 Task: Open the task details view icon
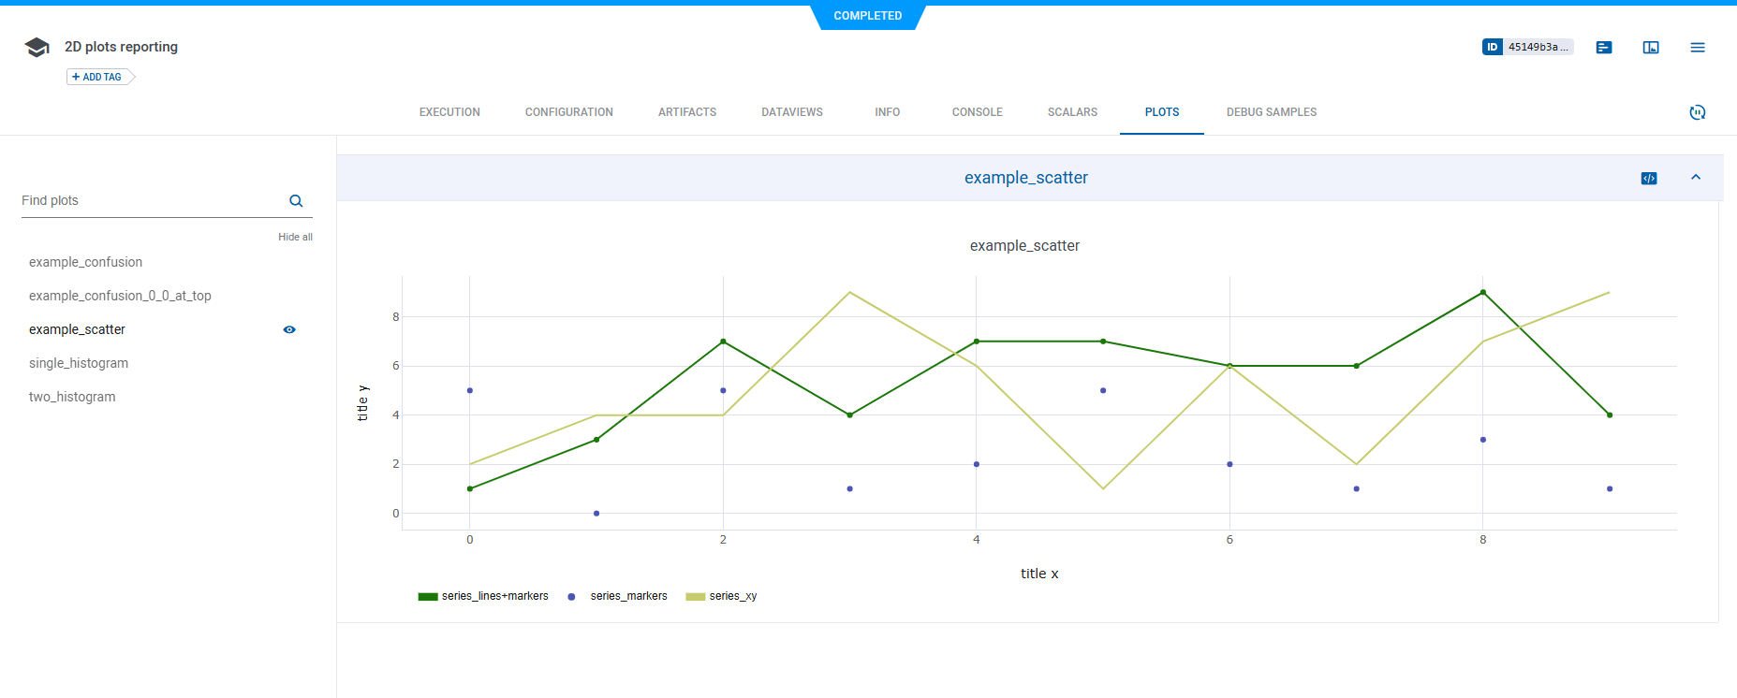[1604, 48]
